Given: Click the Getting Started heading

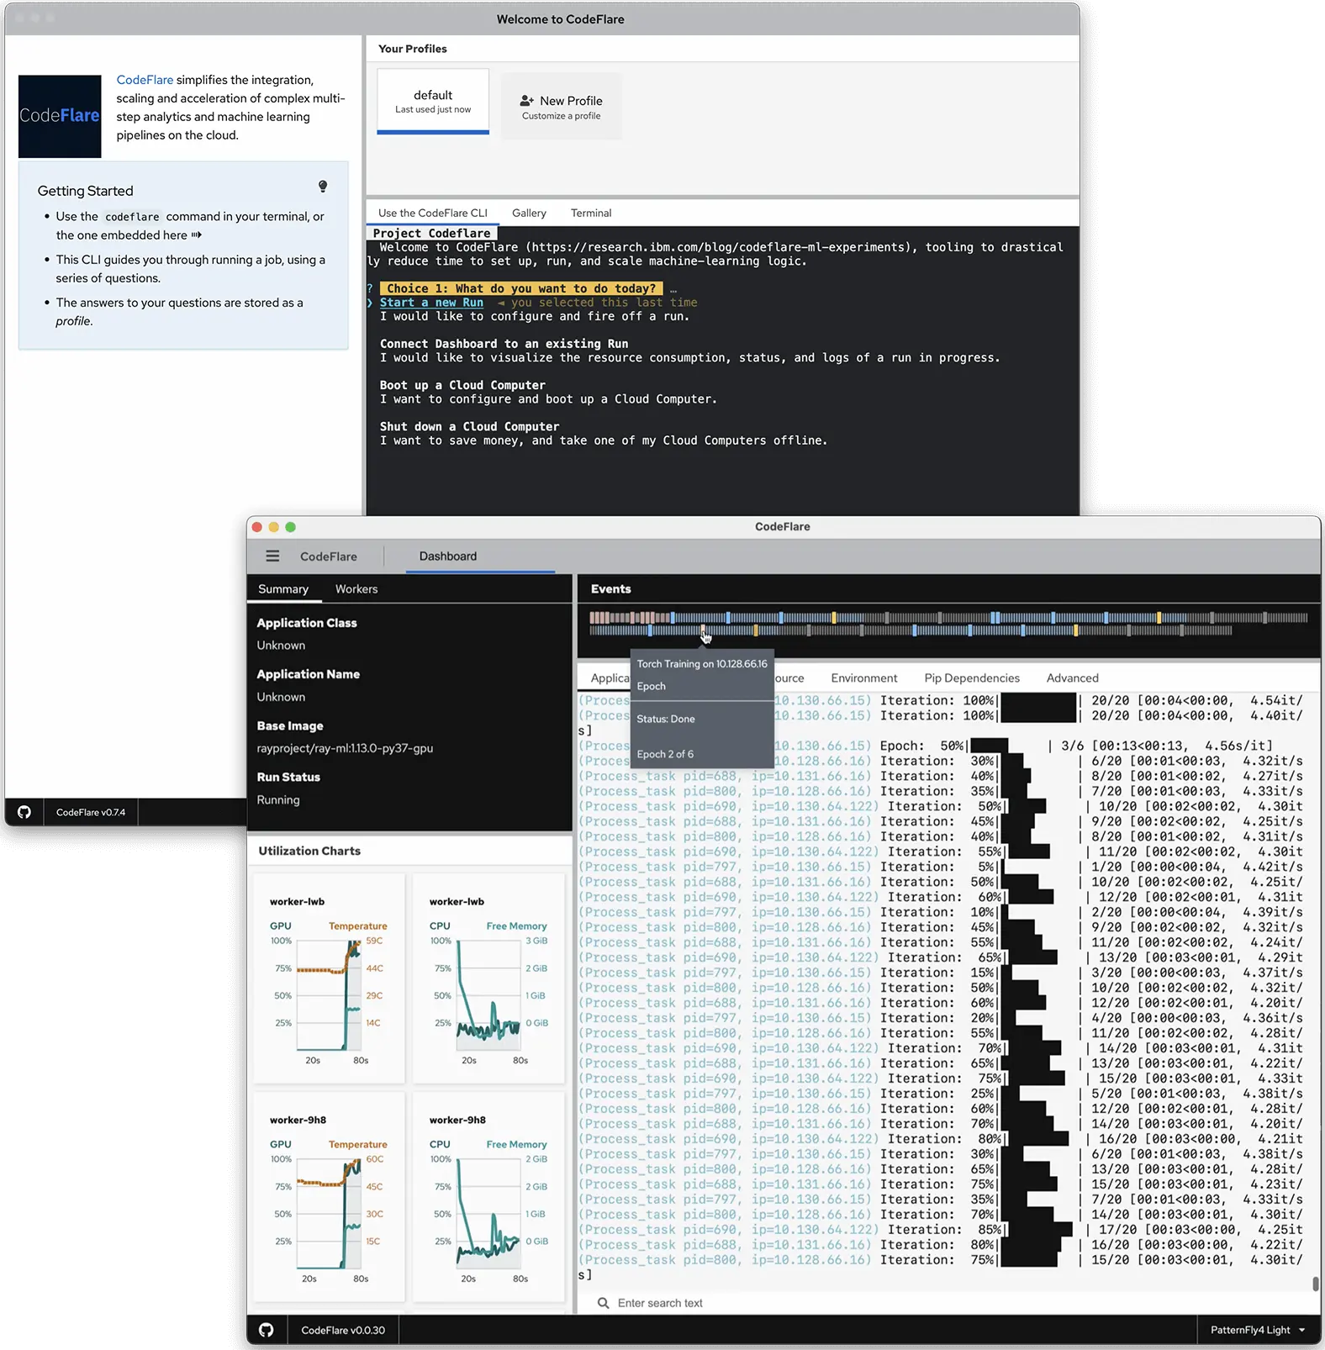Looking at the screenshot, I should point(86,191).
